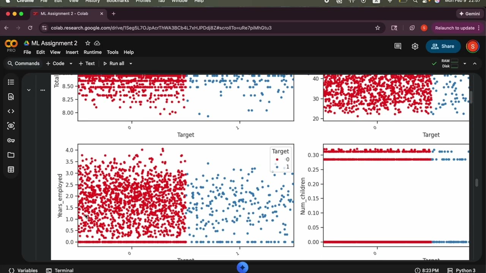Open Colab settings gear icon
Image resolution: width=486 pixels, height=273 pixels.
coord(415,46)
